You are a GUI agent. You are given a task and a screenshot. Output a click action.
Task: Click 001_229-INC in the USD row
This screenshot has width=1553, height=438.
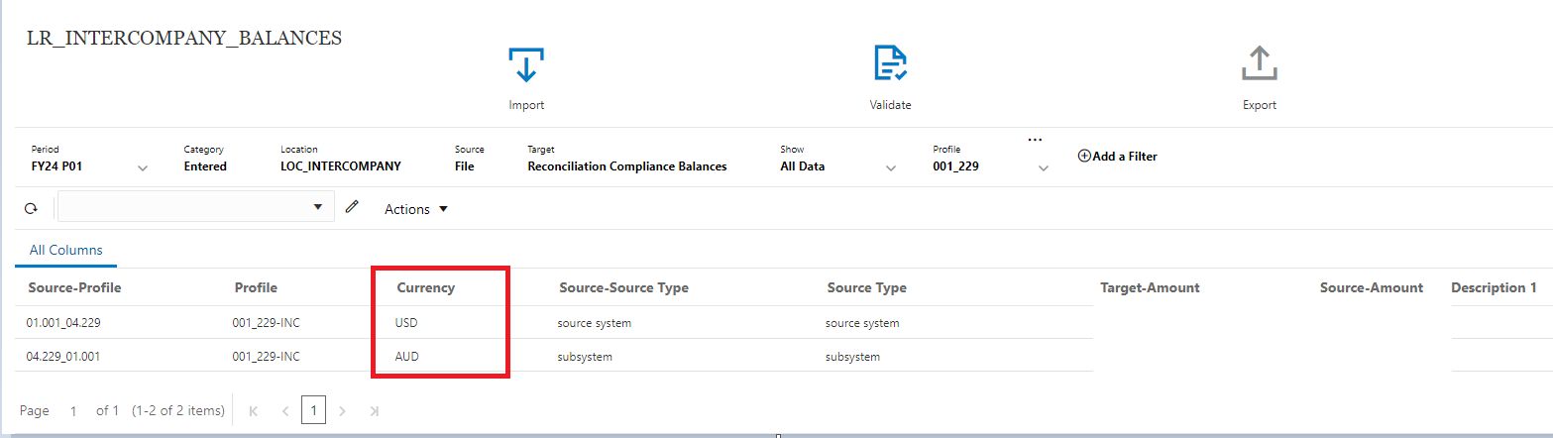[266, 323]
